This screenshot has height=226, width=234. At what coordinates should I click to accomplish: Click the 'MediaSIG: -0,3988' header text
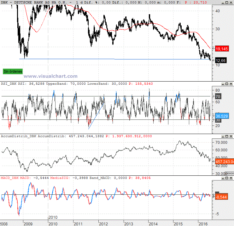tap(69, 178)
